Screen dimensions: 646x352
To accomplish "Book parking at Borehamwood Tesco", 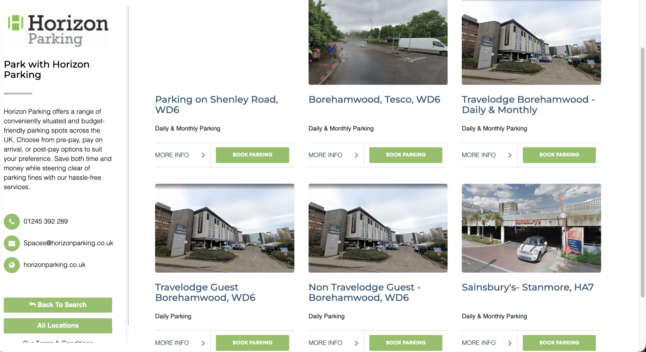I will coord(406,155).
